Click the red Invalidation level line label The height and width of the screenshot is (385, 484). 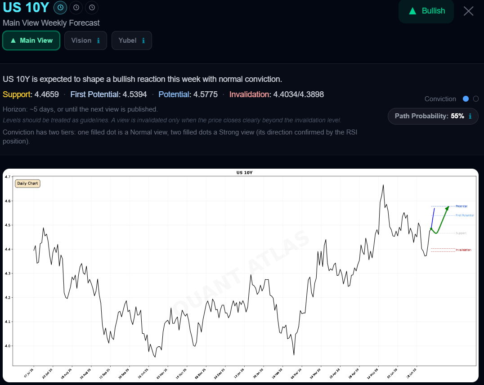pyautogui.click(x=463, y=250)
